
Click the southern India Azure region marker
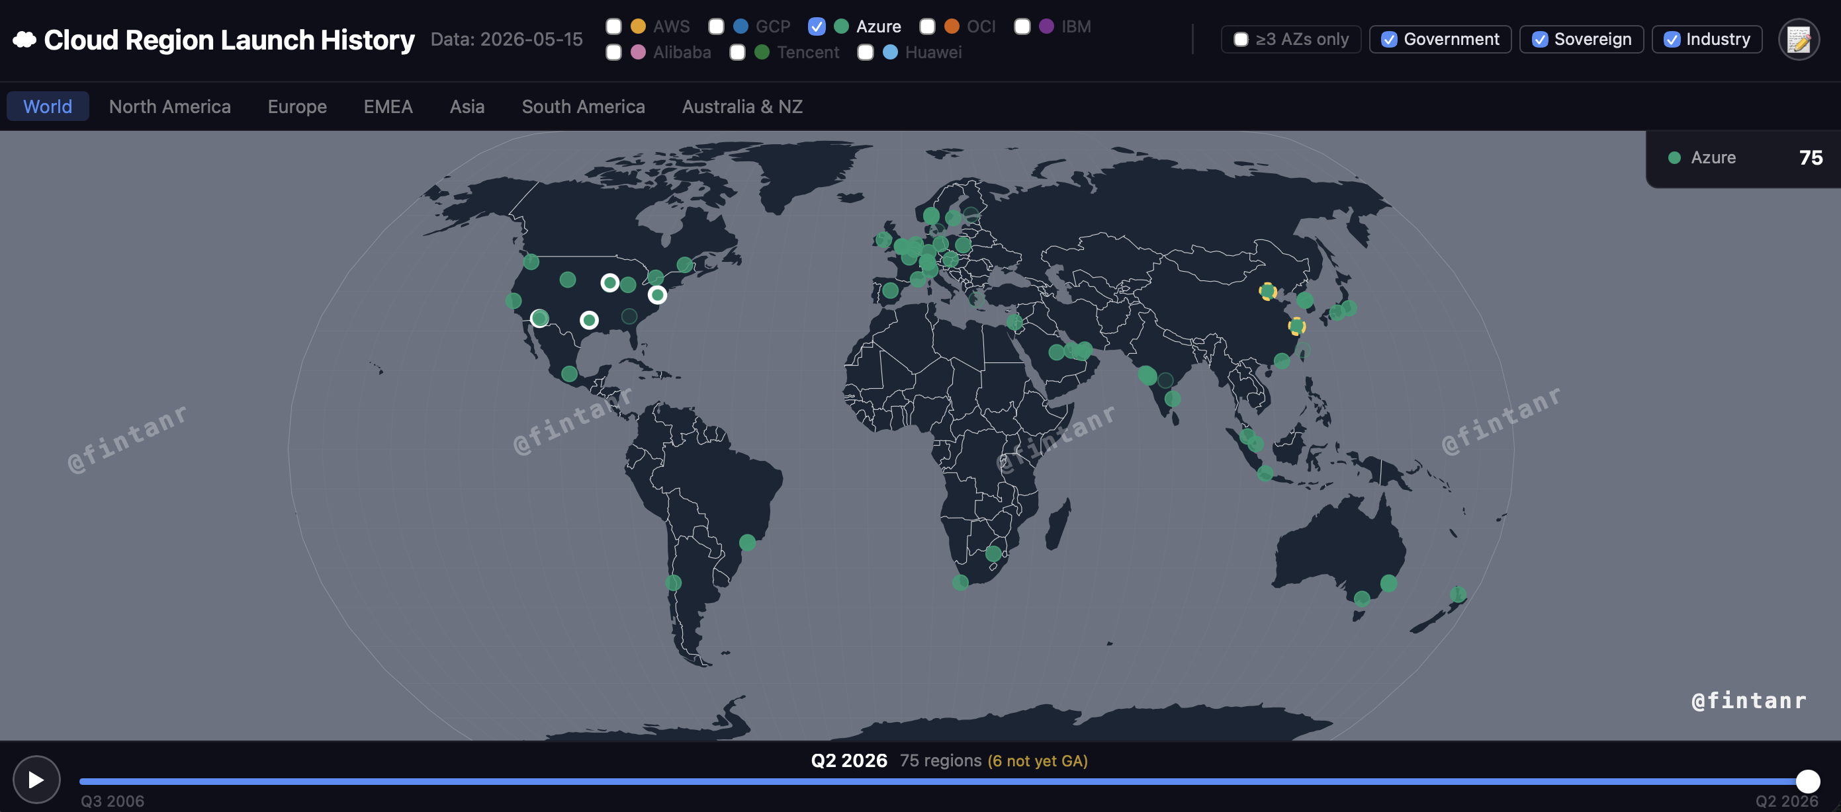pyautogui.click(x=1173, y=399)
